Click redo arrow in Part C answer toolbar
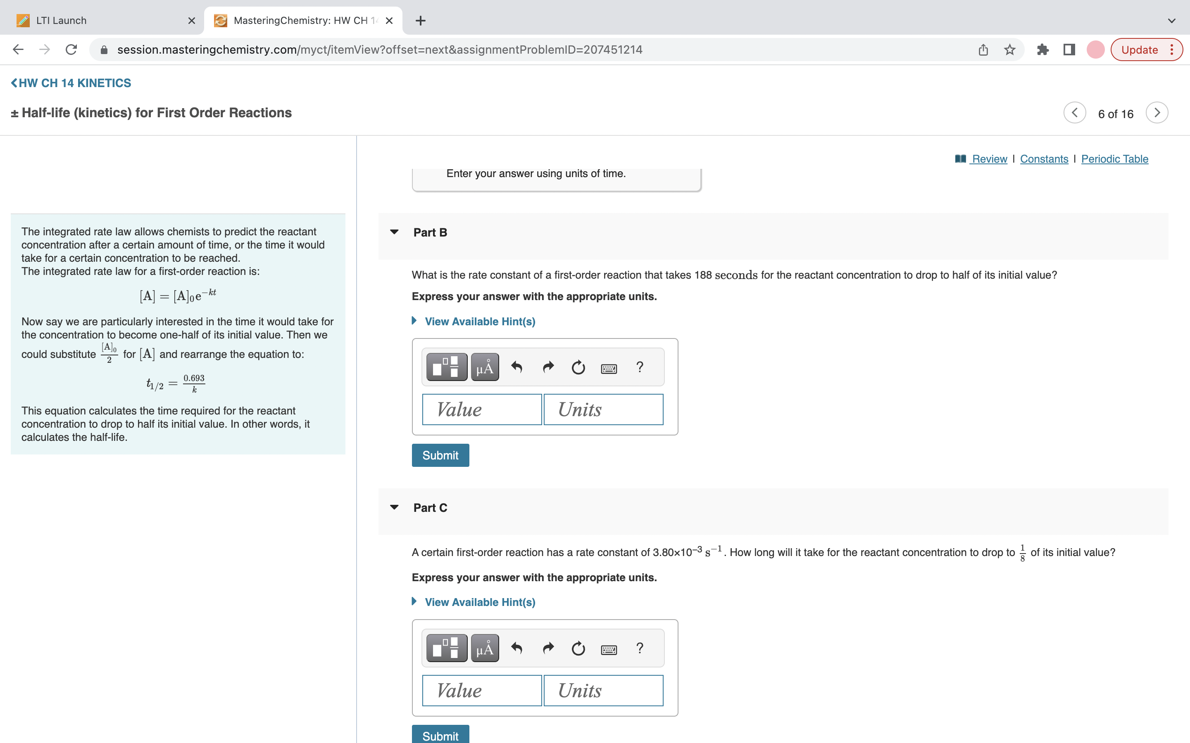 548,648
